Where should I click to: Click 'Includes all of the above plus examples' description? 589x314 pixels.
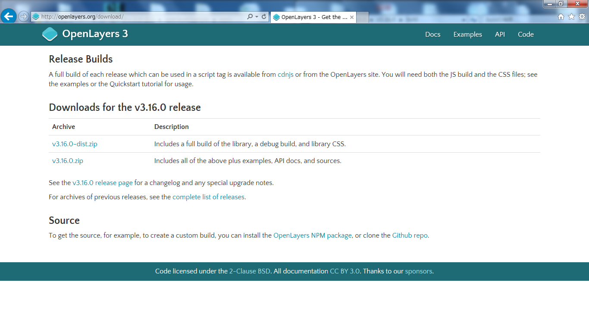(248, 161)
